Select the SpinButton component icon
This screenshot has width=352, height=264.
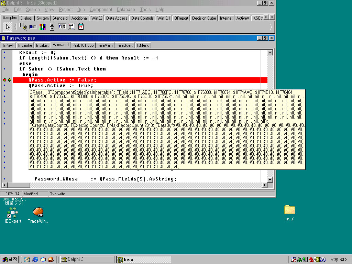tap(52, 26)
